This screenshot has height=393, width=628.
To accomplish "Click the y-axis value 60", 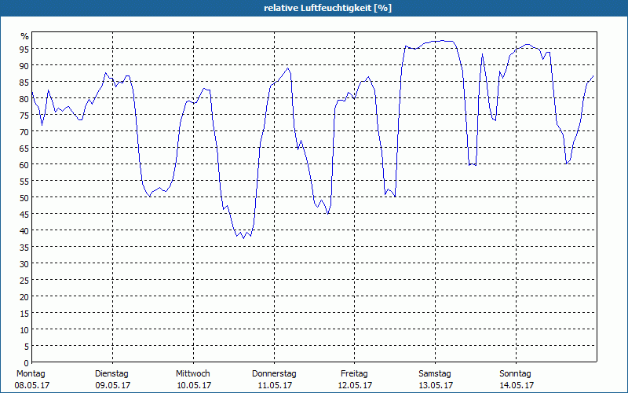I will [x=24, y=164].
